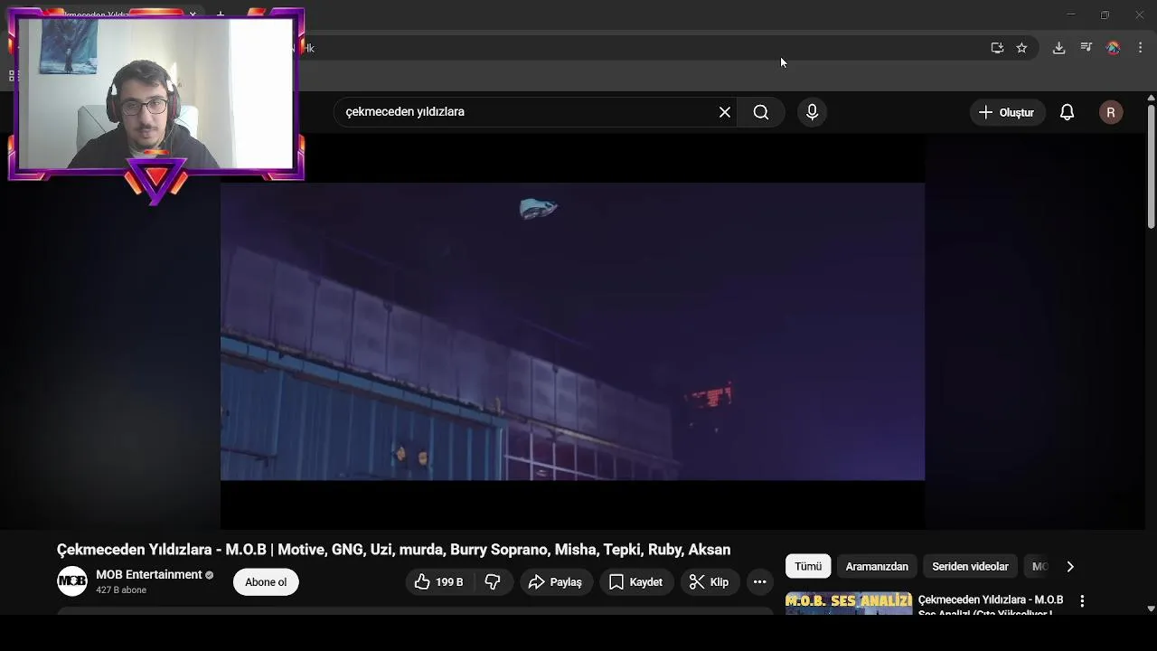Screen dimensions: 1157x651
Task: Share the video using Paylaş
Action: [x=556, y=582]
